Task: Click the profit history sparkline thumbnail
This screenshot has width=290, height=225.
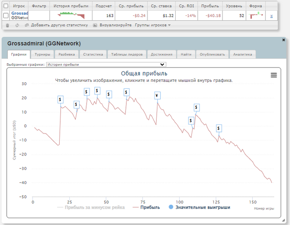Action: click(x=71, y=15)
